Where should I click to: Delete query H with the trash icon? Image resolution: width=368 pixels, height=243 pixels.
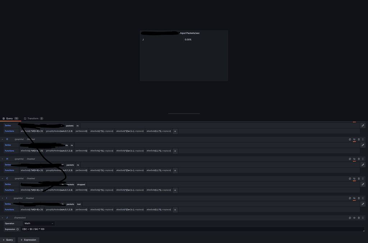coord(358,159)
